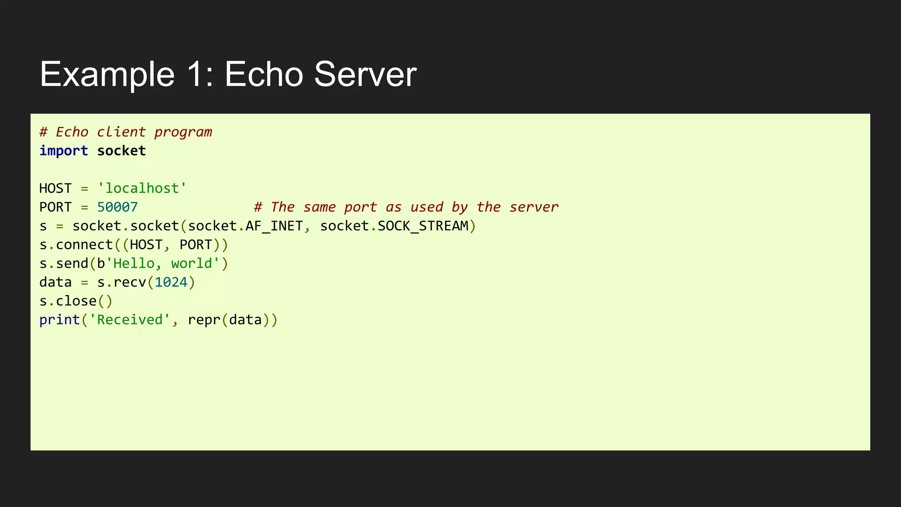The width and height of the screenshot is (901, 507).
Task: Click 'socket.SOCK_STREAM' argument
Action: [x=394, y=226]
